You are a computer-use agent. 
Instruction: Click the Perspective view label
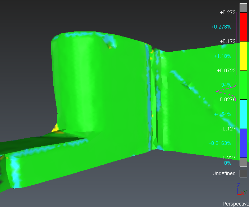click(x=235, y=204)
